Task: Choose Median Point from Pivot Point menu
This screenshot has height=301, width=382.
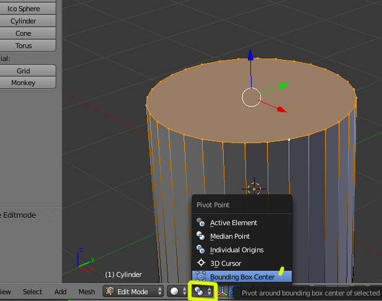Action: coord(242,236)
